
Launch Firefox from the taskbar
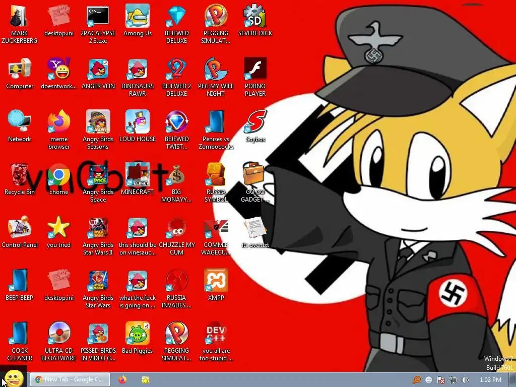[x=123, y=380]
